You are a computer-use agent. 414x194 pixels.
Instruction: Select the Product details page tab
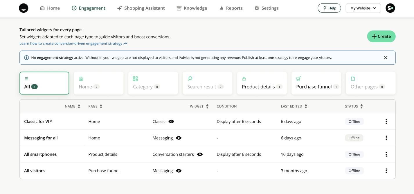(x=262, y=83)
